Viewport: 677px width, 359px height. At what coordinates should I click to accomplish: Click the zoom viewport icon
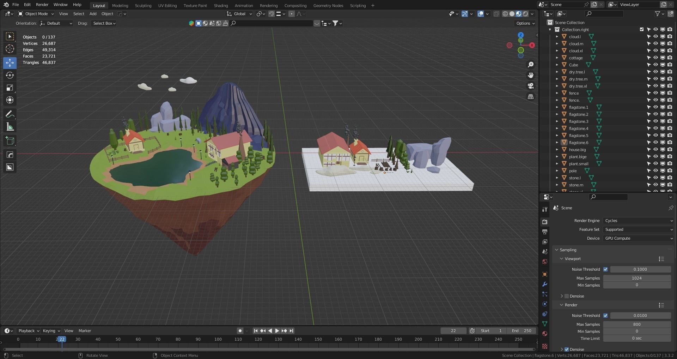click(x=530, y=65)
